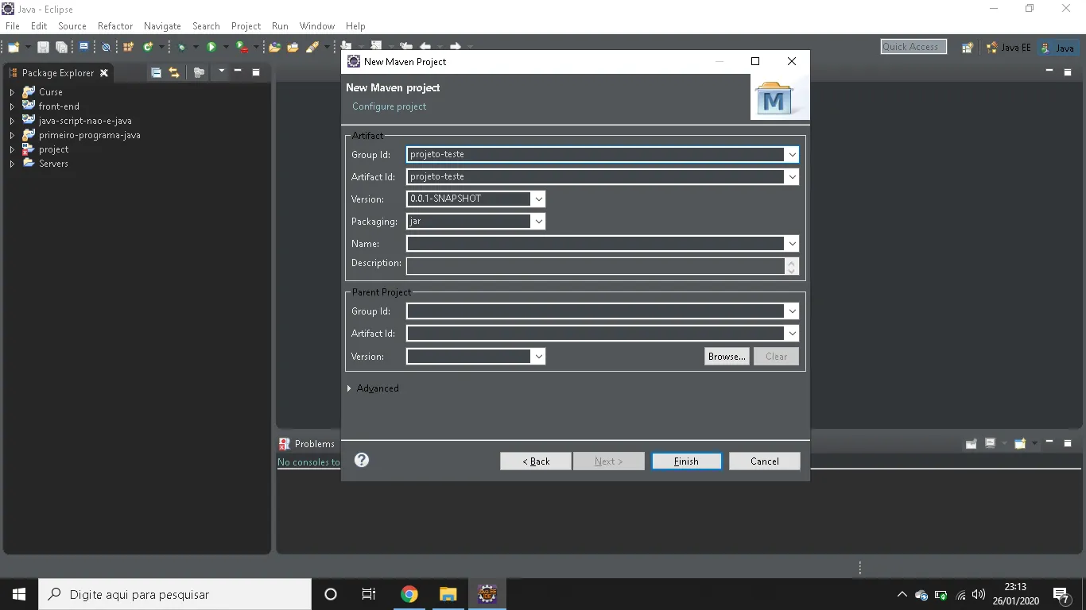Open the Parent Project Group Id dropdown
The image size is (1086, 610).
tap(792, 311)
